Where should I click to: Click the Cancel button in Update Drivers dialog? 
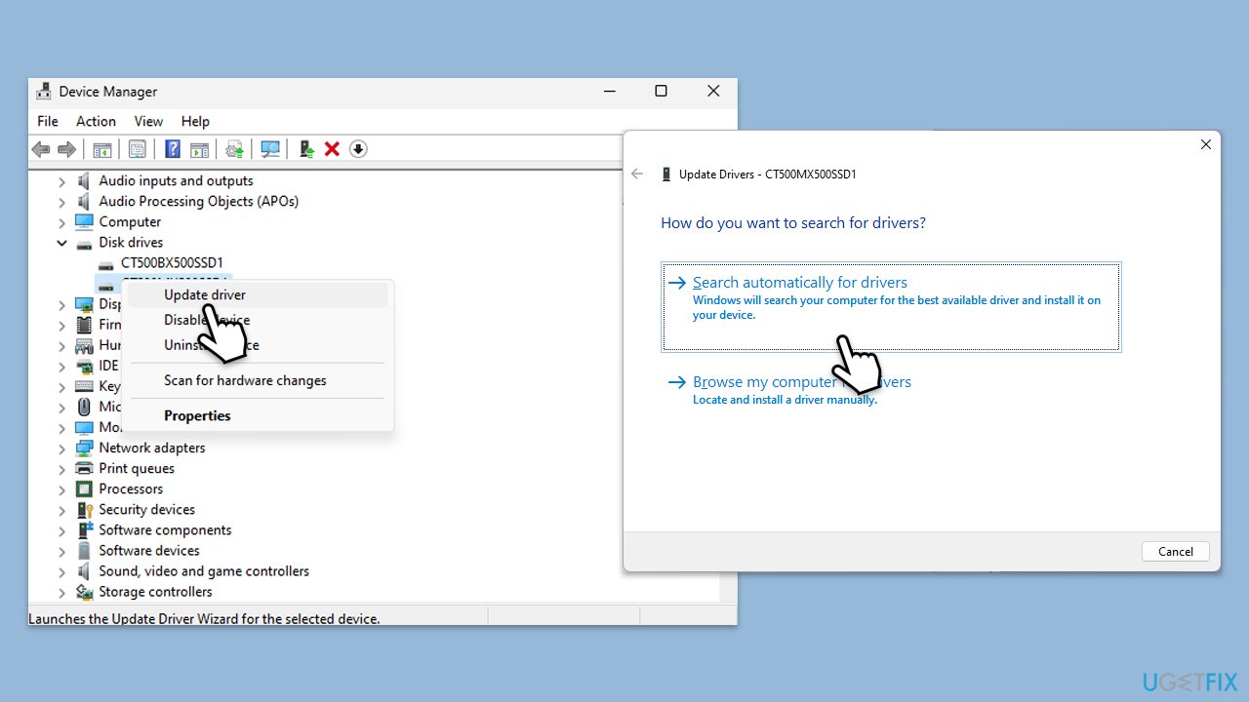1176,552
